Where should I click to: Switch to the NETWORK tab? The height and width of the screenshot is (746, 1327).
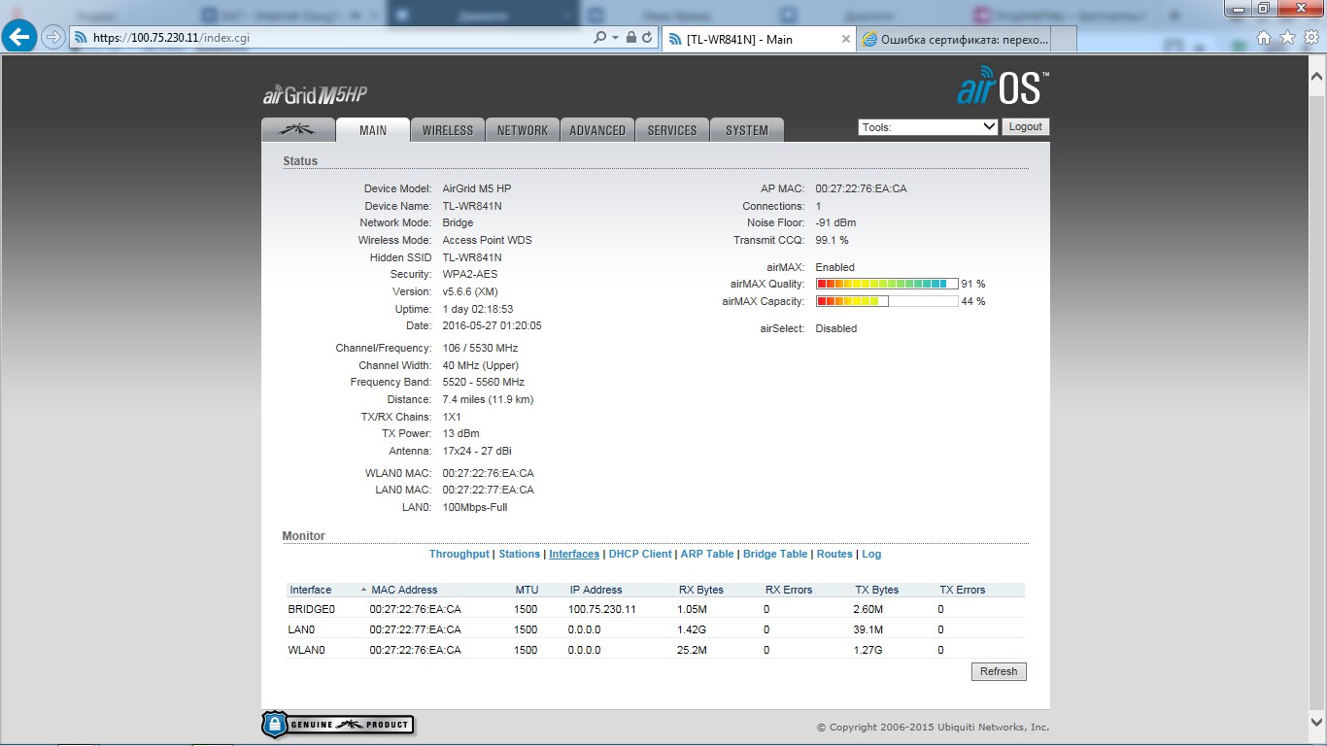point(523,130)
